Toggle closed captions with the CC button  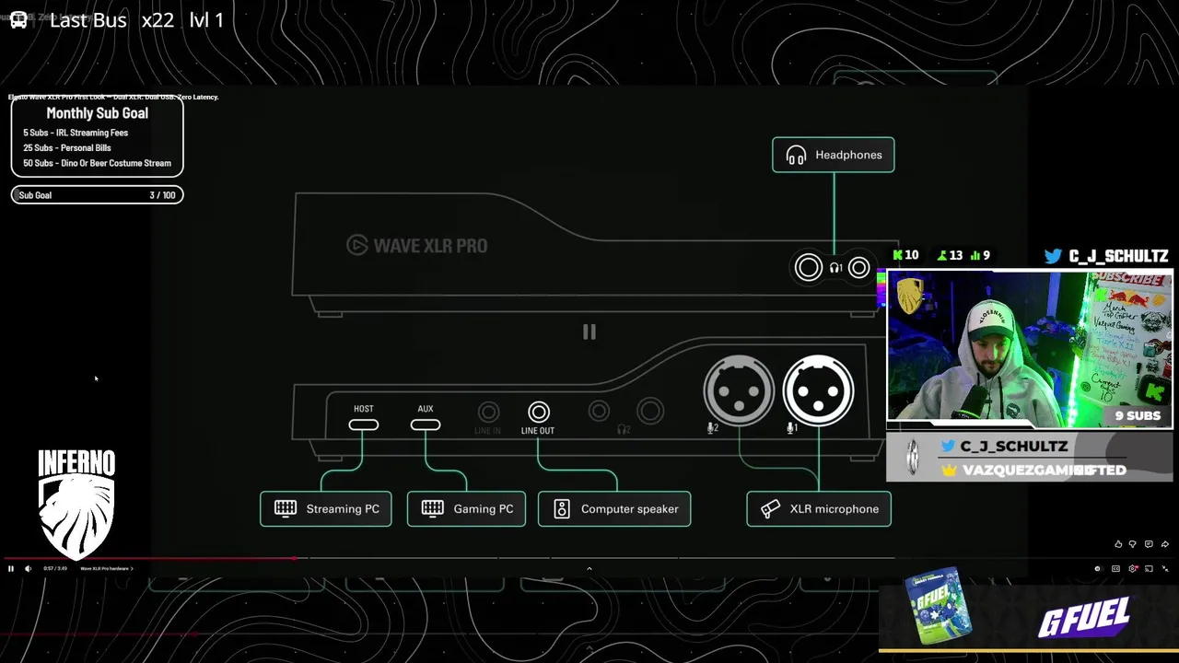click(1115, 569)
